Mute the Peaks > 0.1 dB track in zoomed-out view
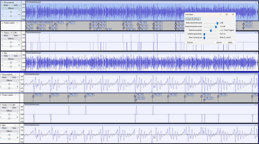Viewport: 259px width, 144px height. tap(6, 36)
